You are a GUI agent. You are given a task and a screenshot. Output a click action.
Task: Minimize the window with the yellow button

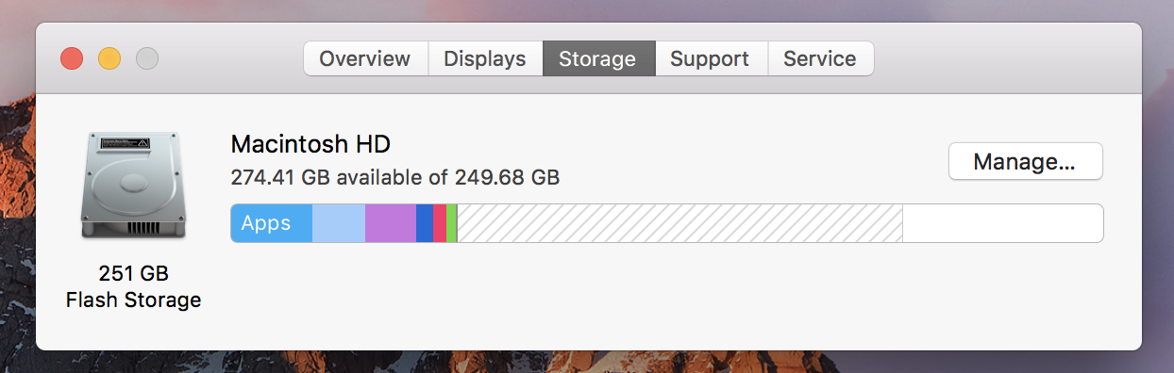tap(109, 58)
